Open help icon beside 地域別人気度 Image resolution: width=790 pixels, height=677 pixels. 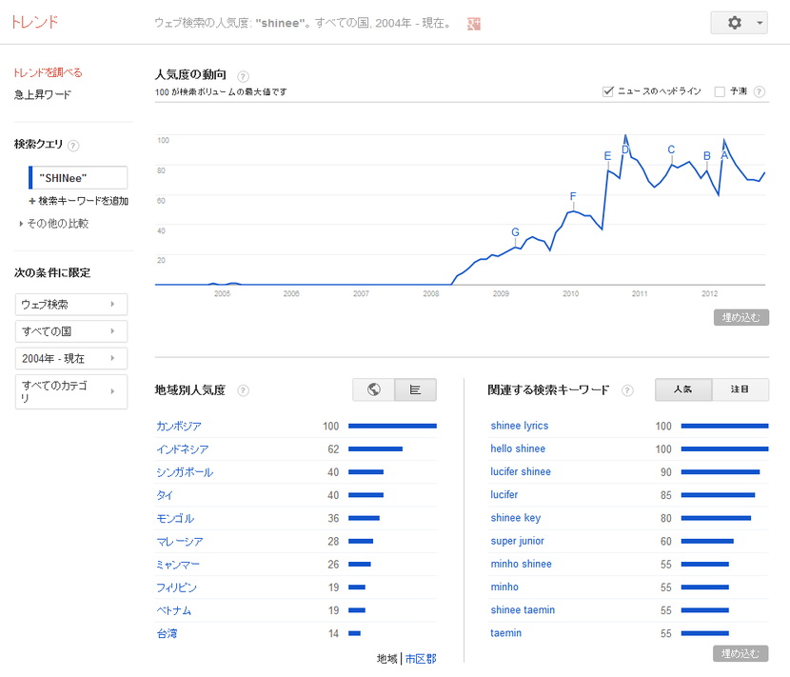[x=243, y=390]
